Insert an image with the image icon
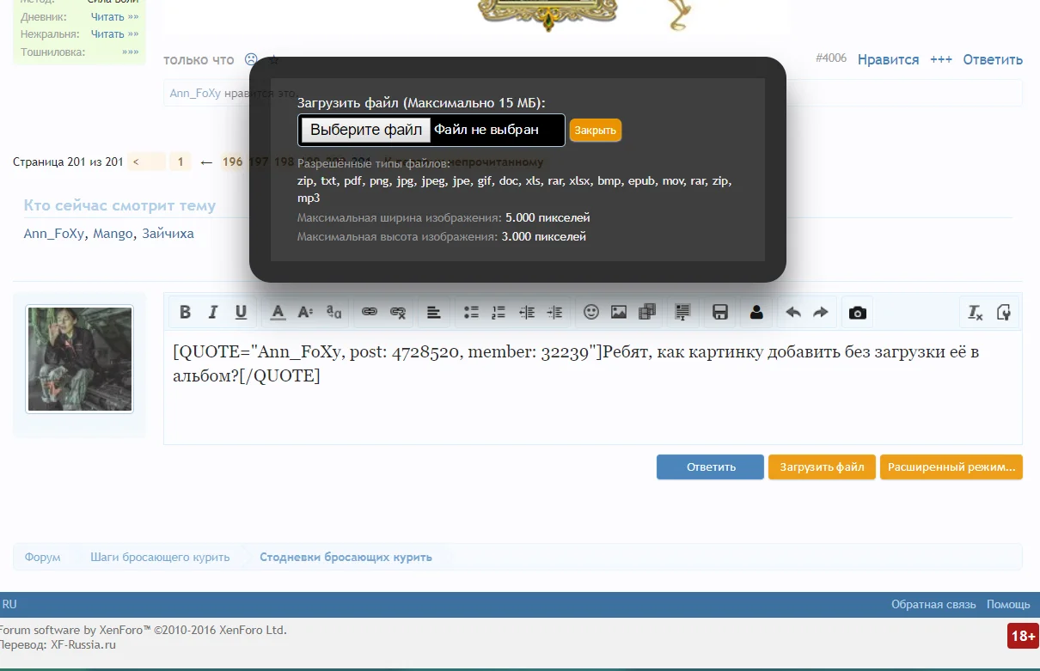The width and height of the screenshot is (1040, 671). pyautogui.click(x=619, y=312)
